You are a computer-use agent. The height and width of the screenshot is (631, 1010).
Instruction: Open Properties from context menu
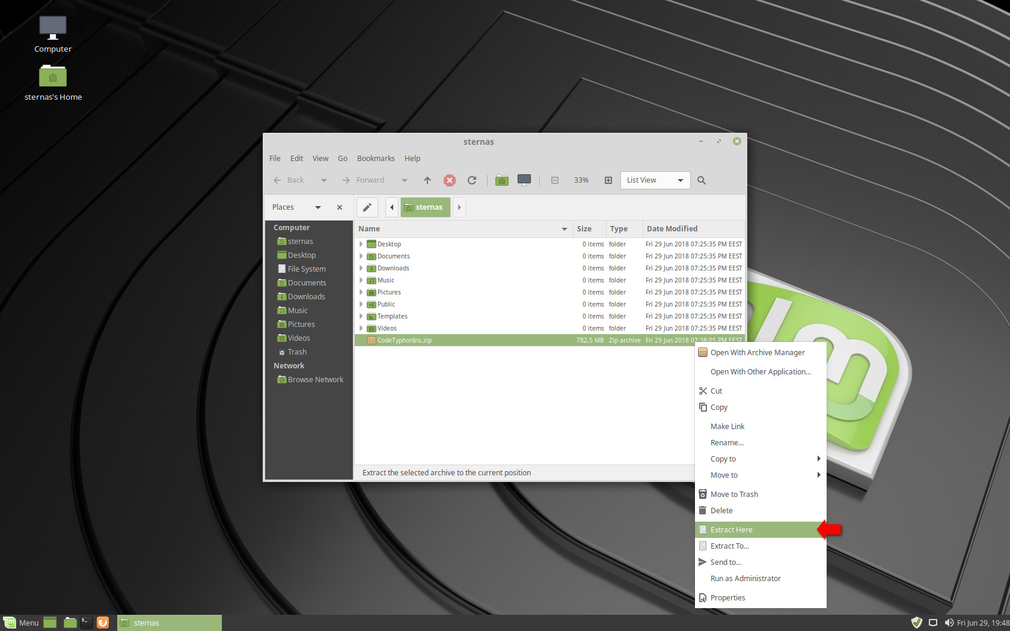[x=761, y=598]
